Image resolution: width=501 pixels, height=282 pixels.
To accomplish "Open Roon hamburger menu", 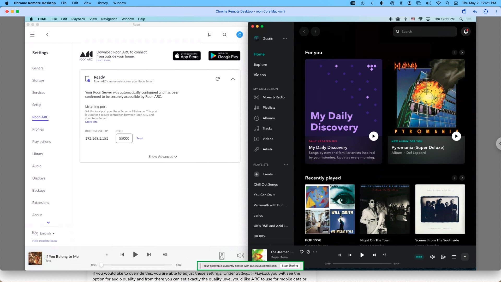I will tap(32, 34).
